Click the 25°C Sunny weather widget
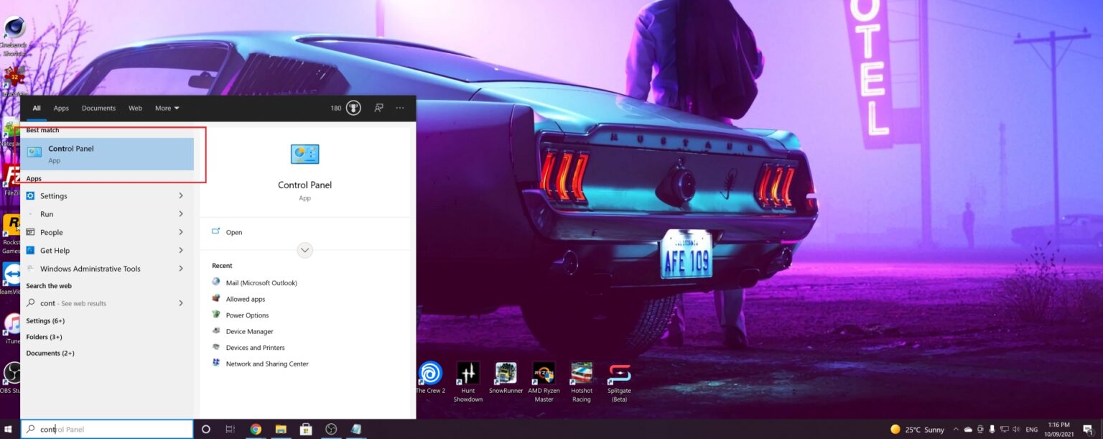Image resolution: width=1103 pixels, height=439 pixels. tap(918, 429)
